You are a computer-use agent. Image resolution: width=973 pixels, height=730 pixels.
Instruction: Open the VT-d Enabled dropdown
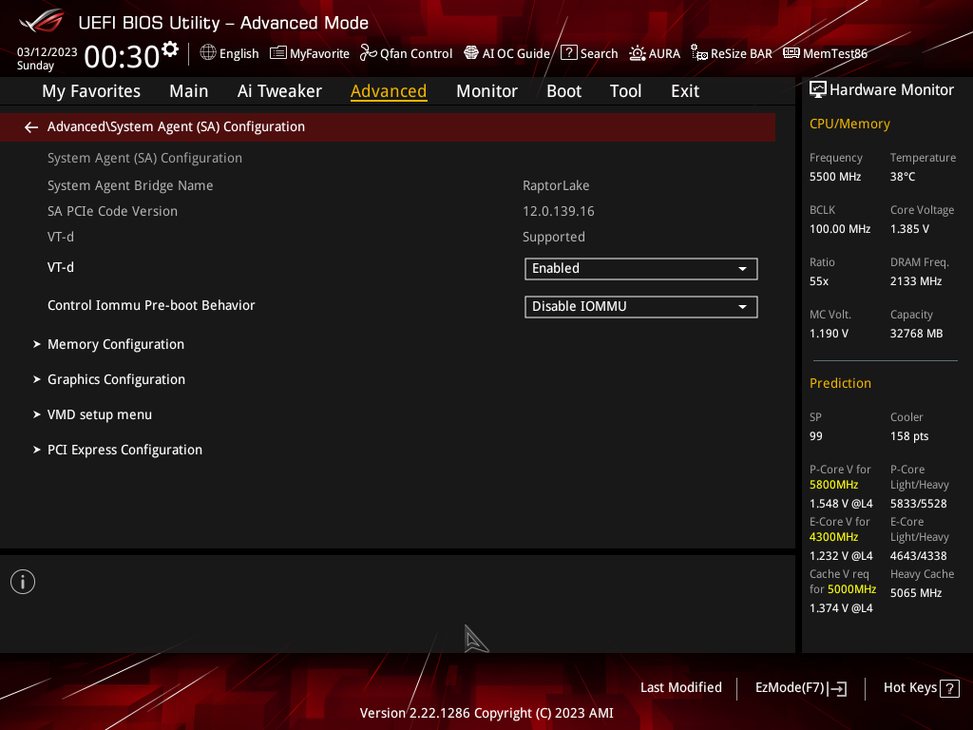(641, 269)
